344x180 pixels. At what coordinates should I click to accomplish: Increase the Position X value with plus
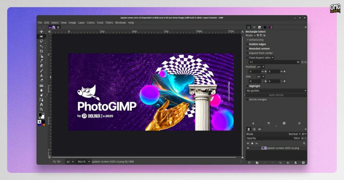point(265,72)
